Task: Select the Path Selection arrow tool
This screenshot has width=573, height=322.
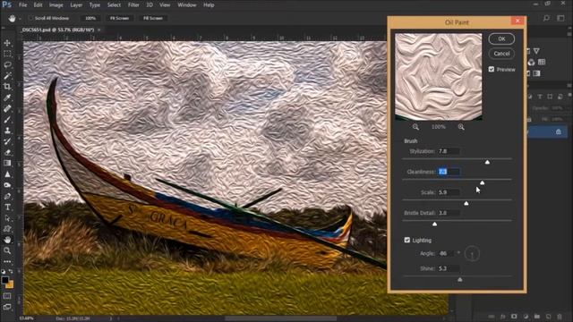Action: 7,218
